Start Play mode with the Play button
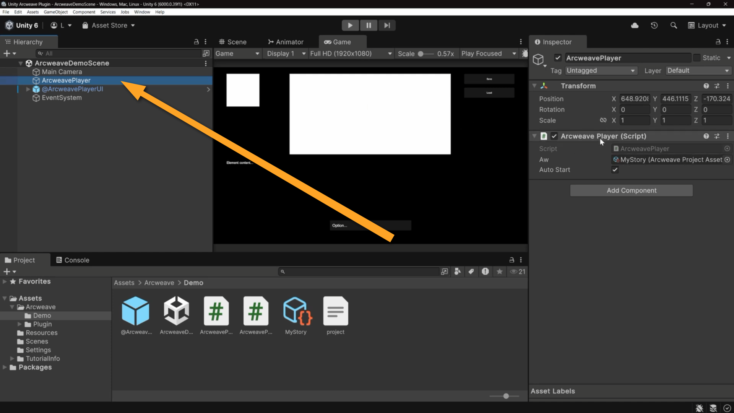This screenshot has width=734, height=413. (x=350, y=25)
